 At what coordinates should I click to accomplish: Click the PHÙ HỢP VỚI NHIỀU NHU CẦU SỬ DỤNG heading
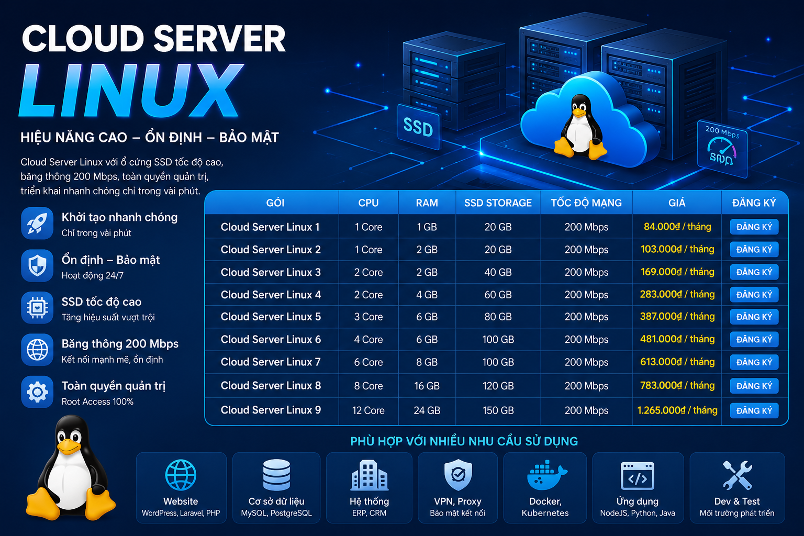point(464,441)
